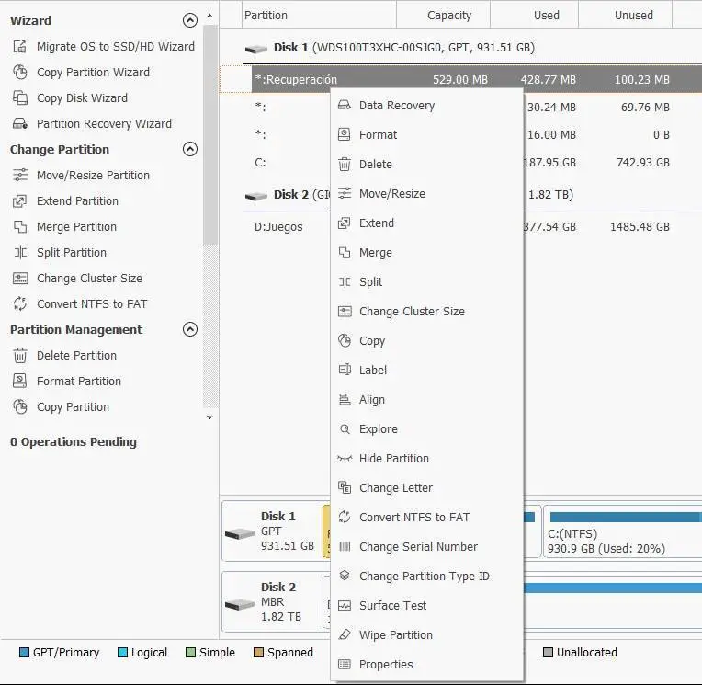This screenshot has height=685, width=702.
Task: Click the Merge Partition sidebar icon
Action: click(20, 227)
